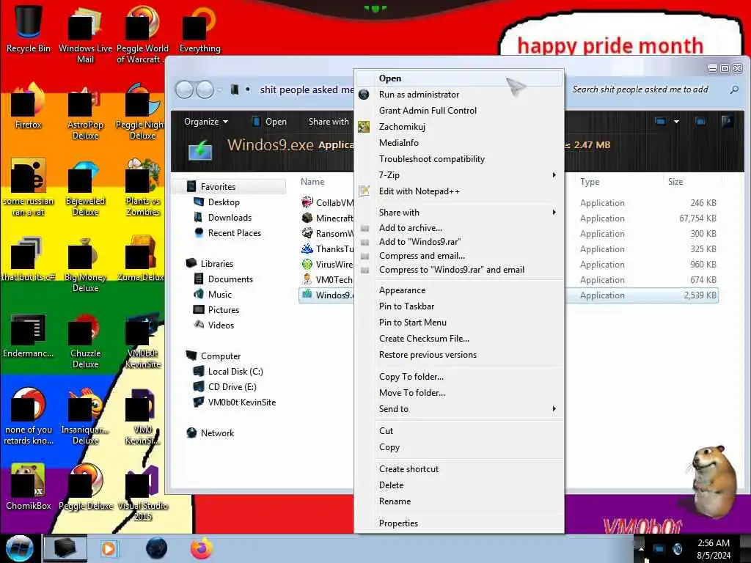Choose Zachomikuj in context menu
The height and width of the screenshot is (563, 751).
pyautogui.click(x=459, y=127)
